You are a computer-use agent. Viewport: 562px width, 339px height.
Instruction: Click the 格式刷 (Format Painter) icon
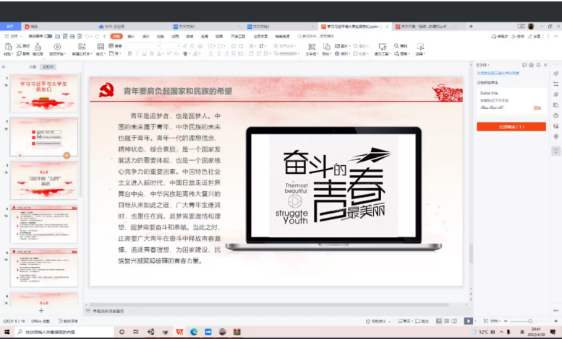(x=38, y=48)
